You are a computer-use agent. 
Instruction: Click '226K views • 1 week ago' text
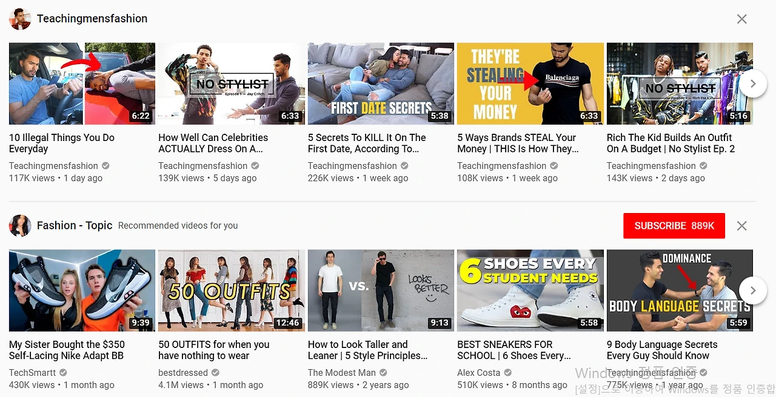tap(358, 178)
